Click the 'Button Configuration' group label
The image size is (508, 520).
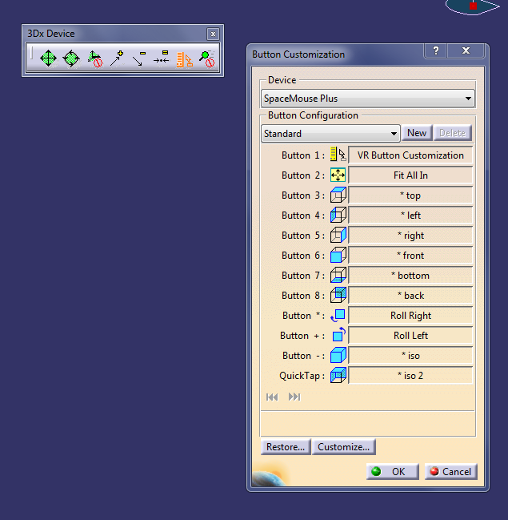point(313,115)
